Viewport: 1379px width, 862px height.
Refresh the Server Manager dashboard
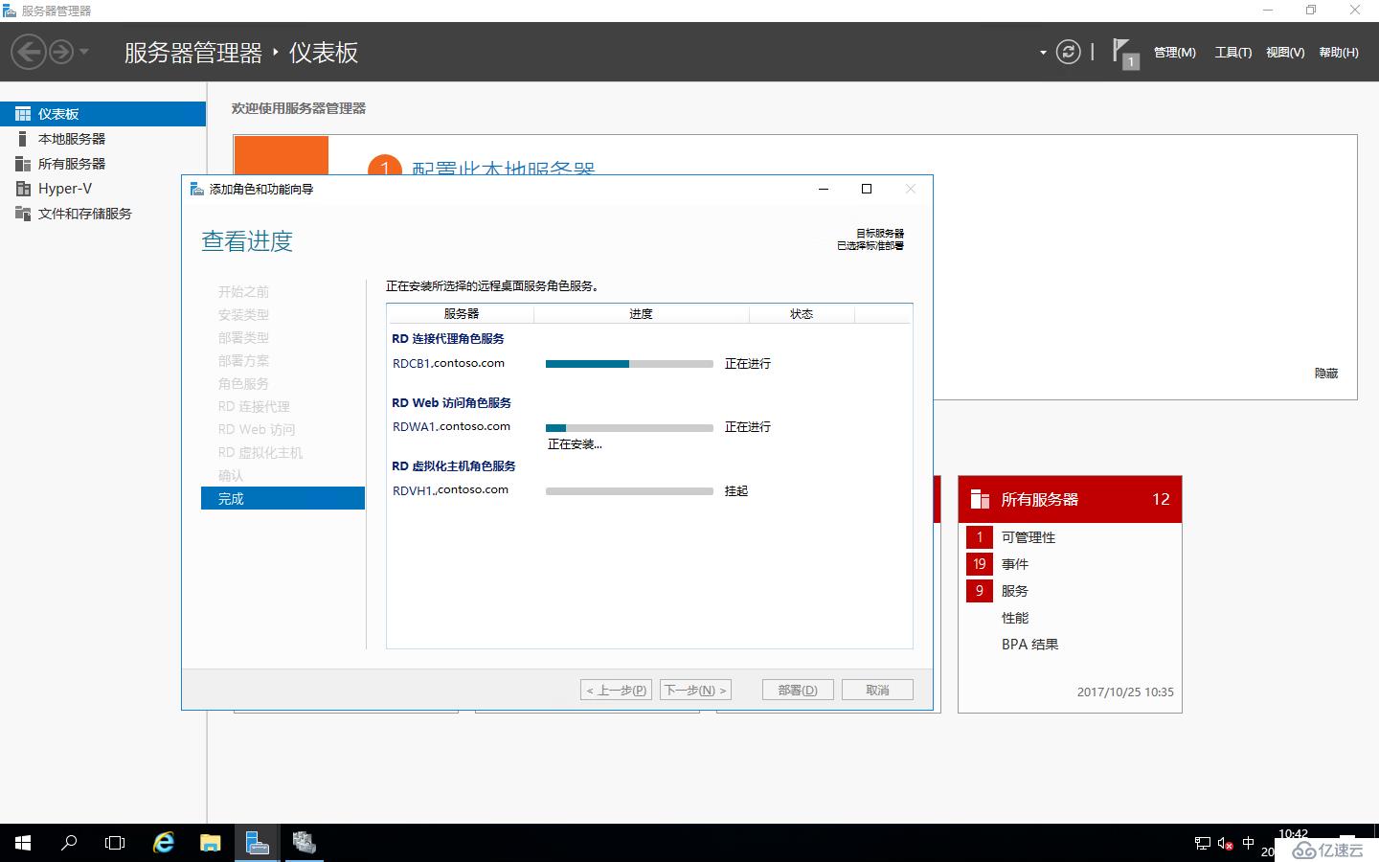(x=1068, y=52)
